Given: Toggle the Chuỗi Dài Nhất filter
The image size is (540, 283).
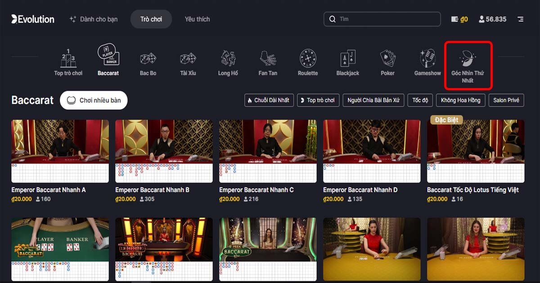Looking at the screenshot, I should point(269,100).
